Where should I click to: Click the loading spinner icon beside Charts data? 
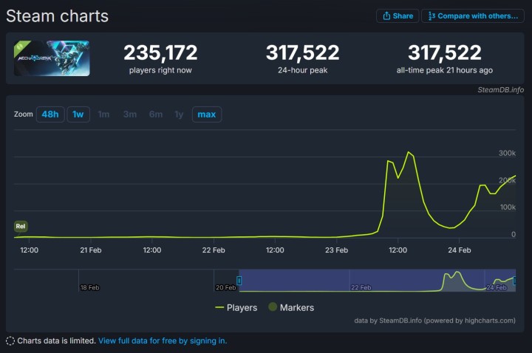10,340
